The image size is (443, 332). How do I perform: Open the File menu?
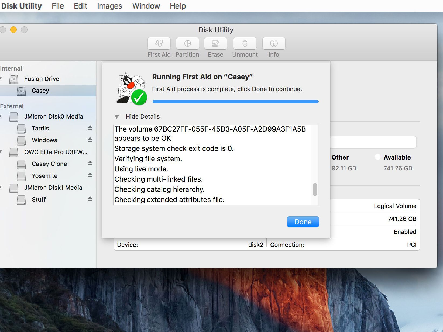[x=58, y=6]
